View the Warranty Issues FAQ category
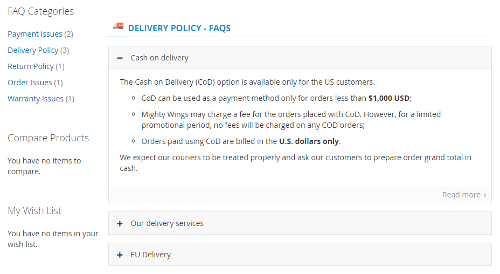 pos(36,99)
